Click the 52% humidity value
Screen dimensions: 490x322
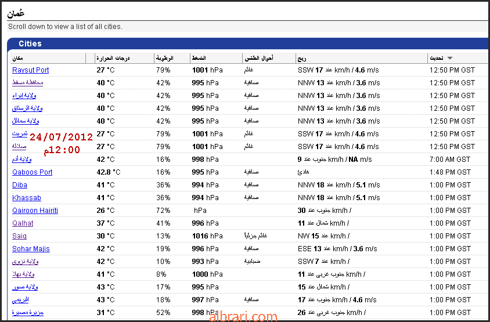pos(163,313)
